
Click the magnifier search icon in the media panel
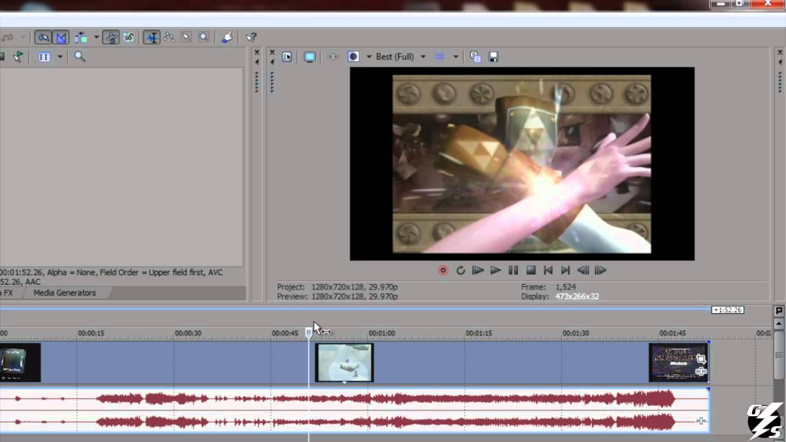(79, 56)
